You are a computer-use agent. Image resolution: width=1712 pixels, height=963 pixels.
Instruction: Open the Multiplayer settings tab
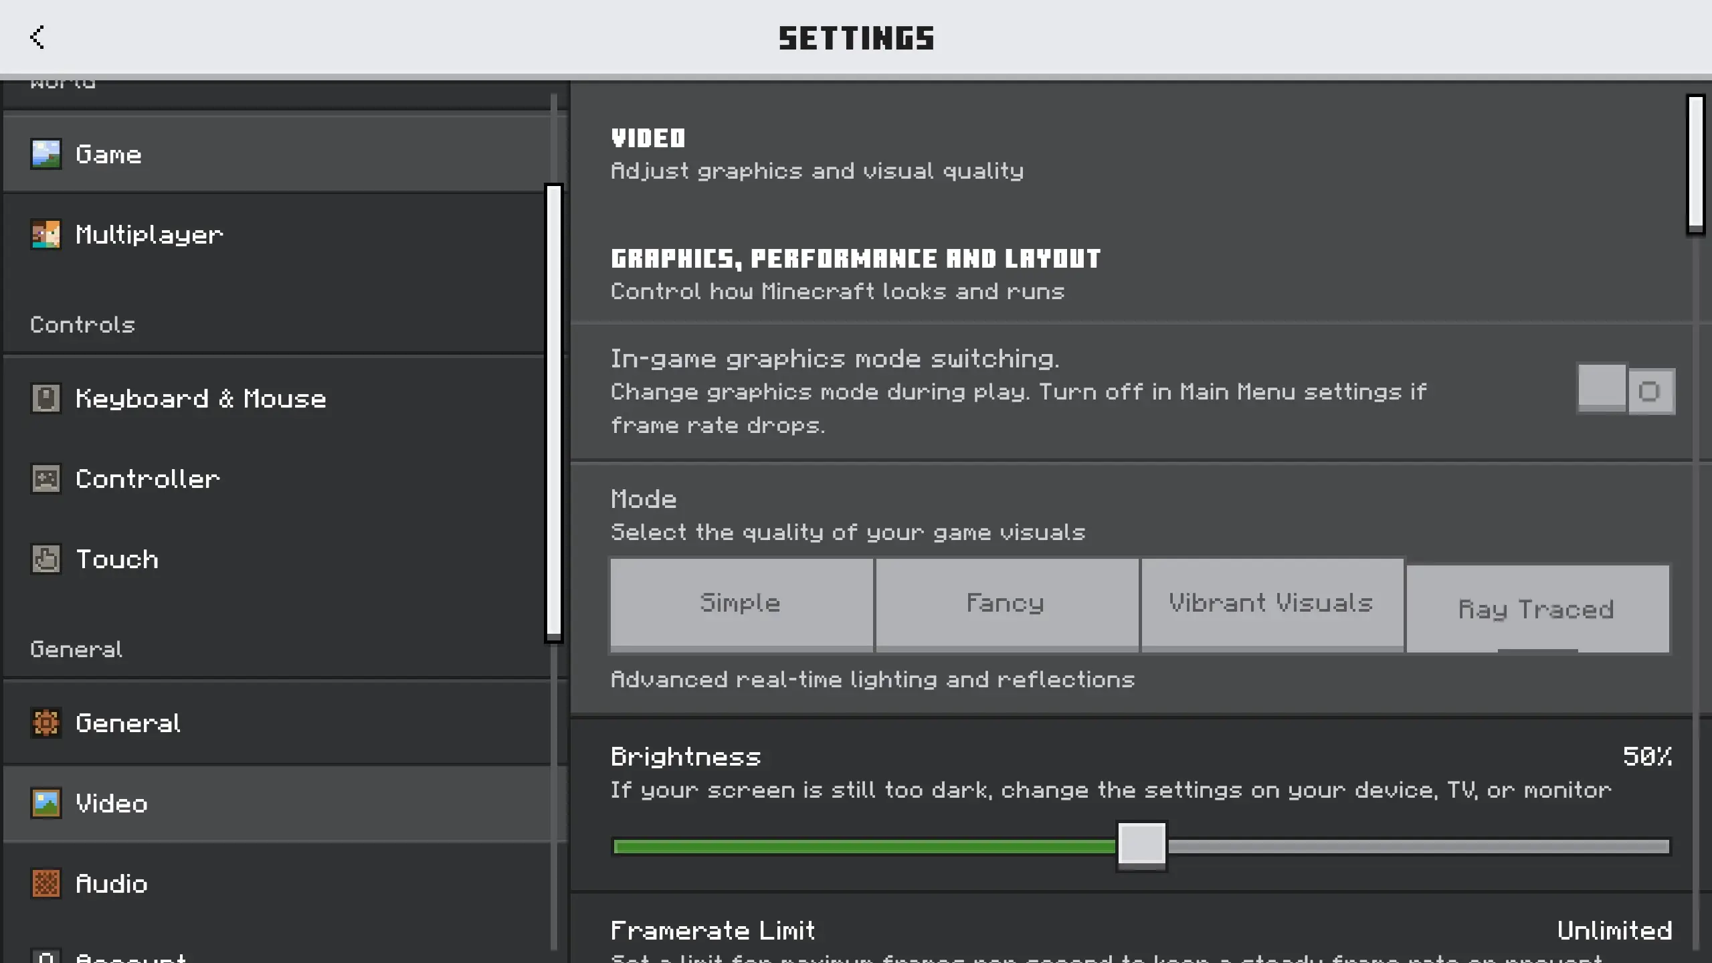(149, 235)
